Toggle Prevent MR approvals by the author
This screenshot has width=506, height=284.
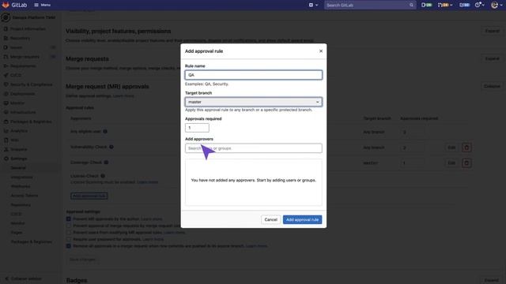[69, 219]
